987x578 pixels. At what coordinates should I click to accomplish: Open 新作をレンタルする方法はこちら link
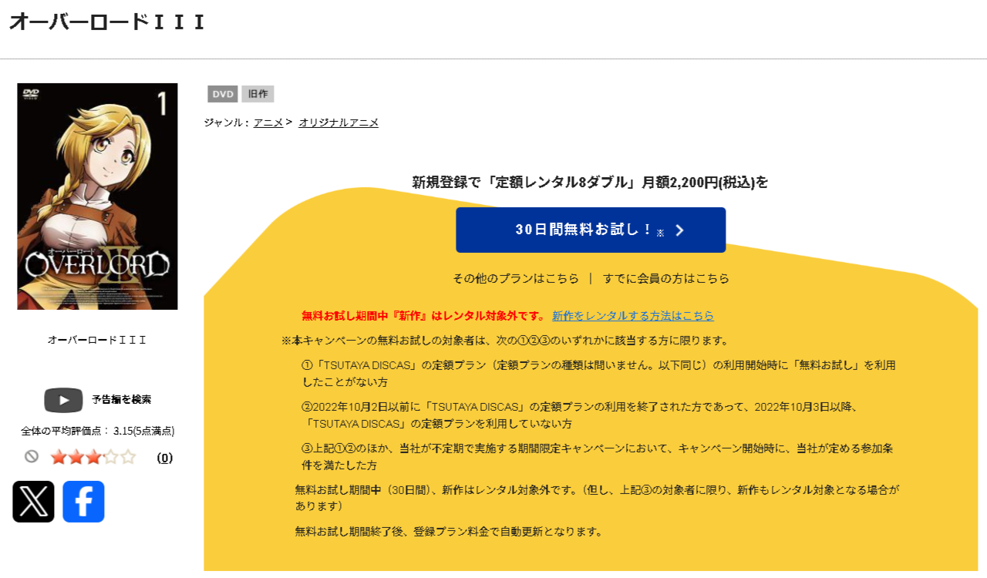(x=633, y=316)
